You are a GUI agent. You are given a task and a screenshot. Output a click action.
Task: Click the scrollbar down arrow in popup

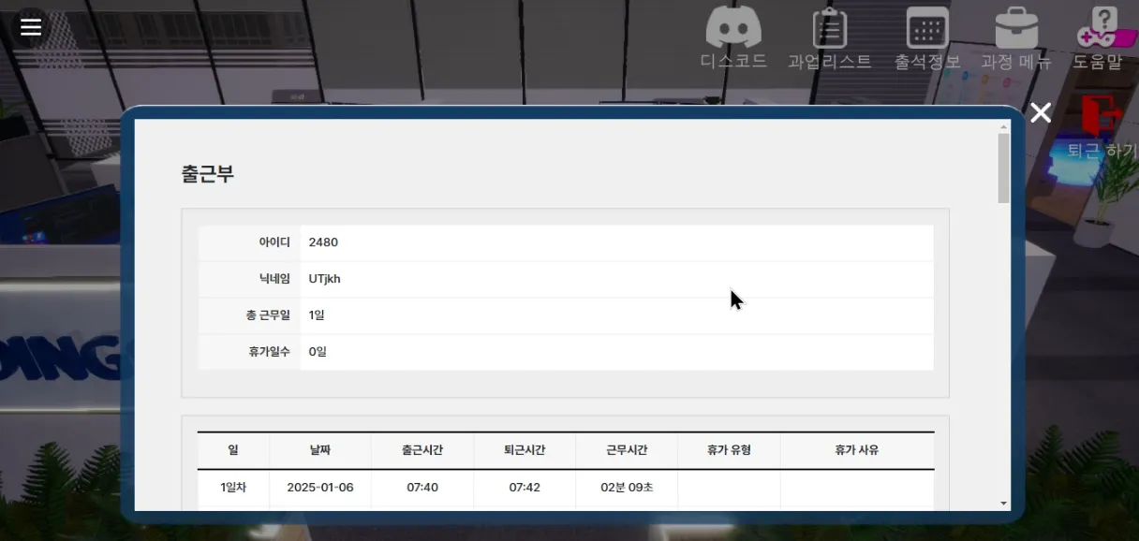(x=1004, y=504)
